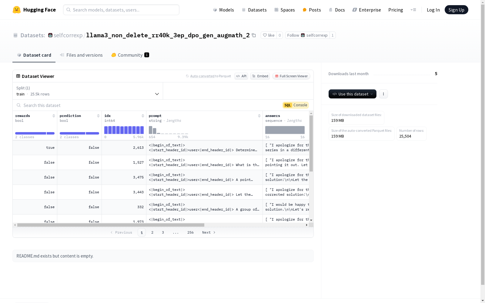Open the additional navigation menu icon

413,10
